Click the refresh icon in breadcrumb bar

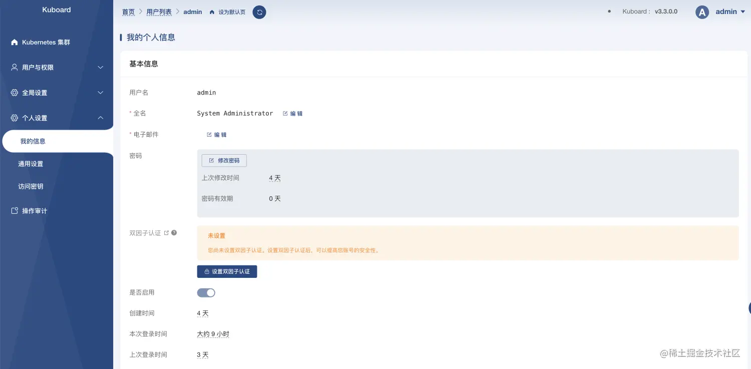pos(259,12)
